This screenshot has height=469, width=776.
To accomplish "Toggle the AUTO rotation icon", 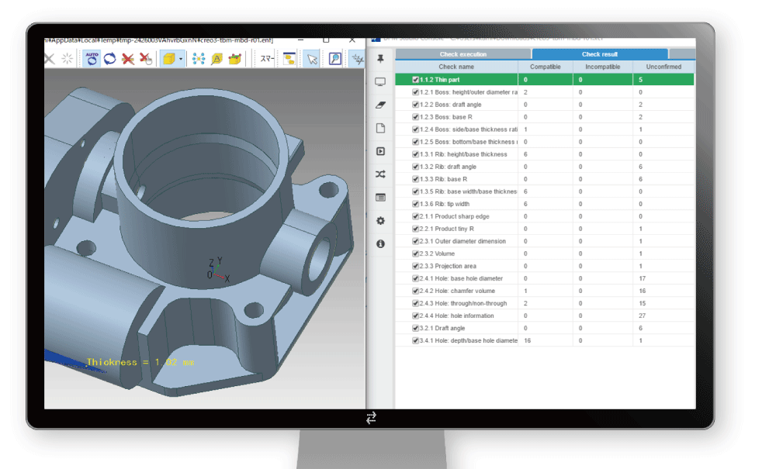I will pos(92,59).
